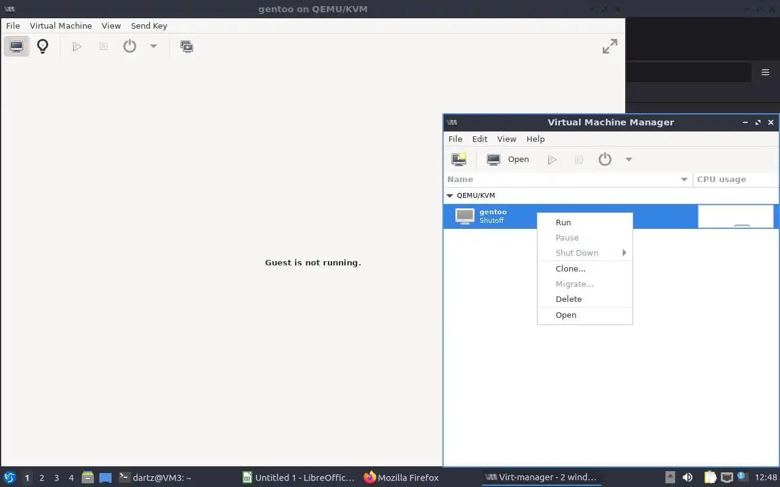
Task: Click the run play icon in Manager toolbar
Action: [552, 159]
